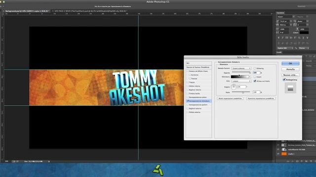Select the Carattere panel tab
Viewport: 316px width, 177px height.
[280, 13]
